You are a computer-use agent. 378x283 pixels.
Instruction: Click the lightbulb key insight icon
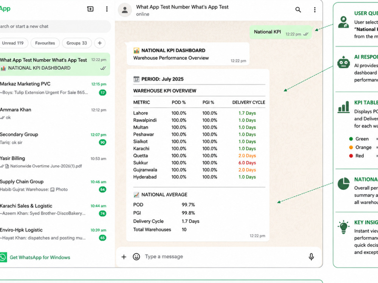pyautogui.click(x=344, y=227)
